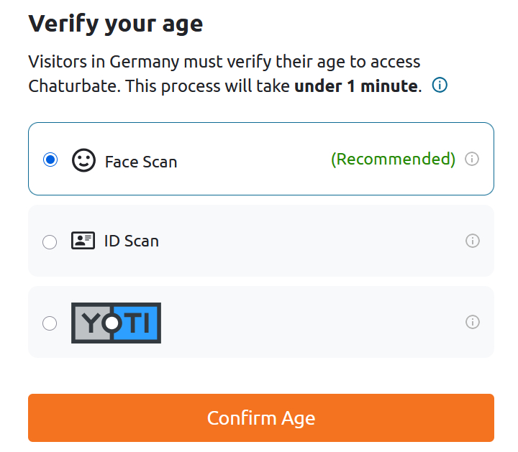Click the green "(Recommended)" text
This screenshot has width=518, height=452.
(393, 159)
